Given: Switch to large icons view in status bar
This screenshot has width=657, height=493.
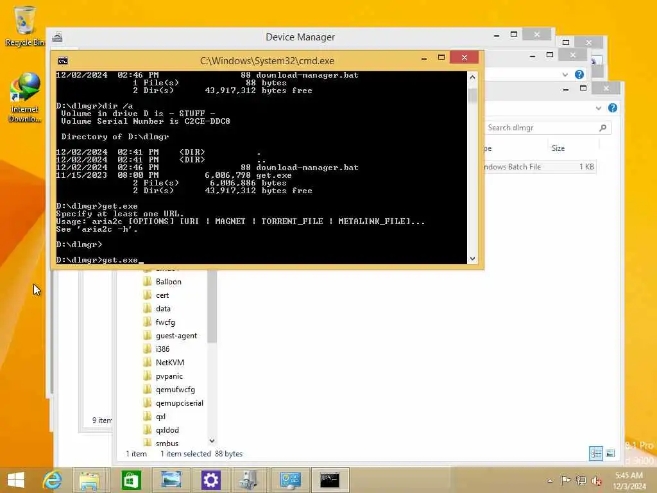Looking at the screenshot, I should pyautogui.click(x=610, y=453).
